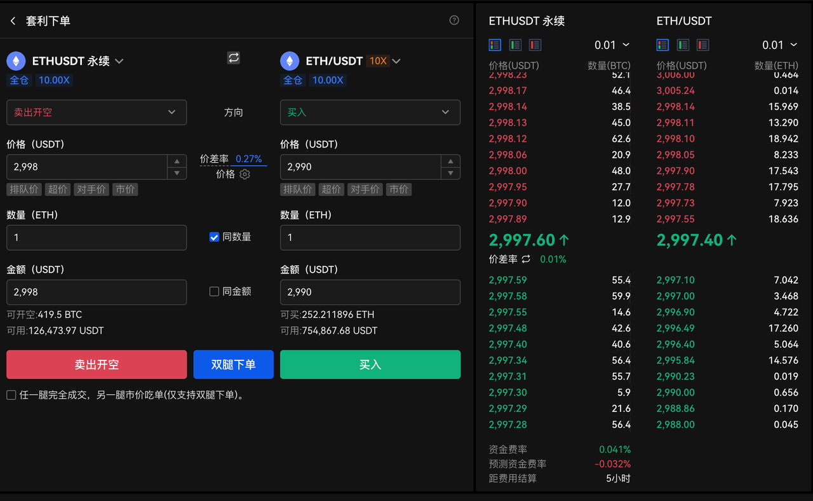
Task: Open the help question mark icon
Action: pyautogui.click(x=454, y=20)
